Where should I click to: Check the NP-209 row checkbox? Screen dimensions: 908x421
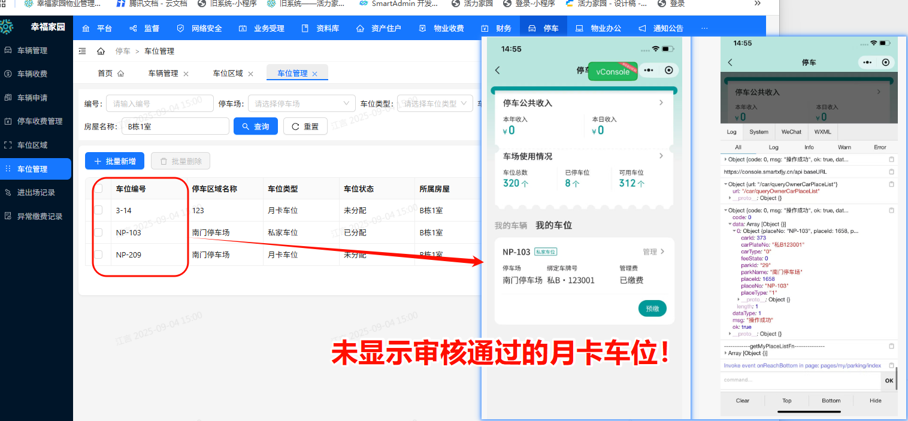pyautogui.click(x=99, y=255)
